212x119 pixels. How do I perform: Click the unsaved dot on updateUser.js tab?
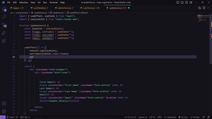[129, 8]
